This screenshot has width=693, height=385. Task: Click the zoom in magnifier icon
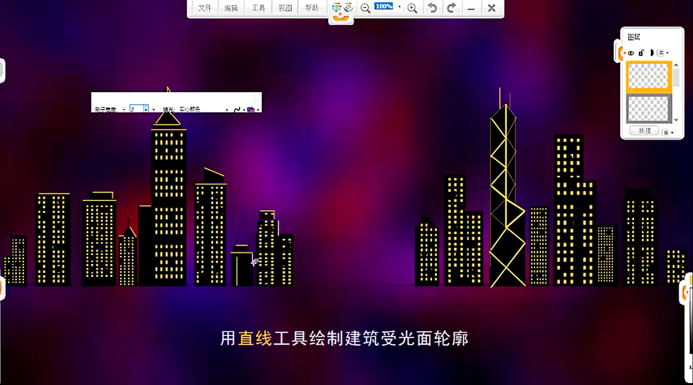click(412, 8)
